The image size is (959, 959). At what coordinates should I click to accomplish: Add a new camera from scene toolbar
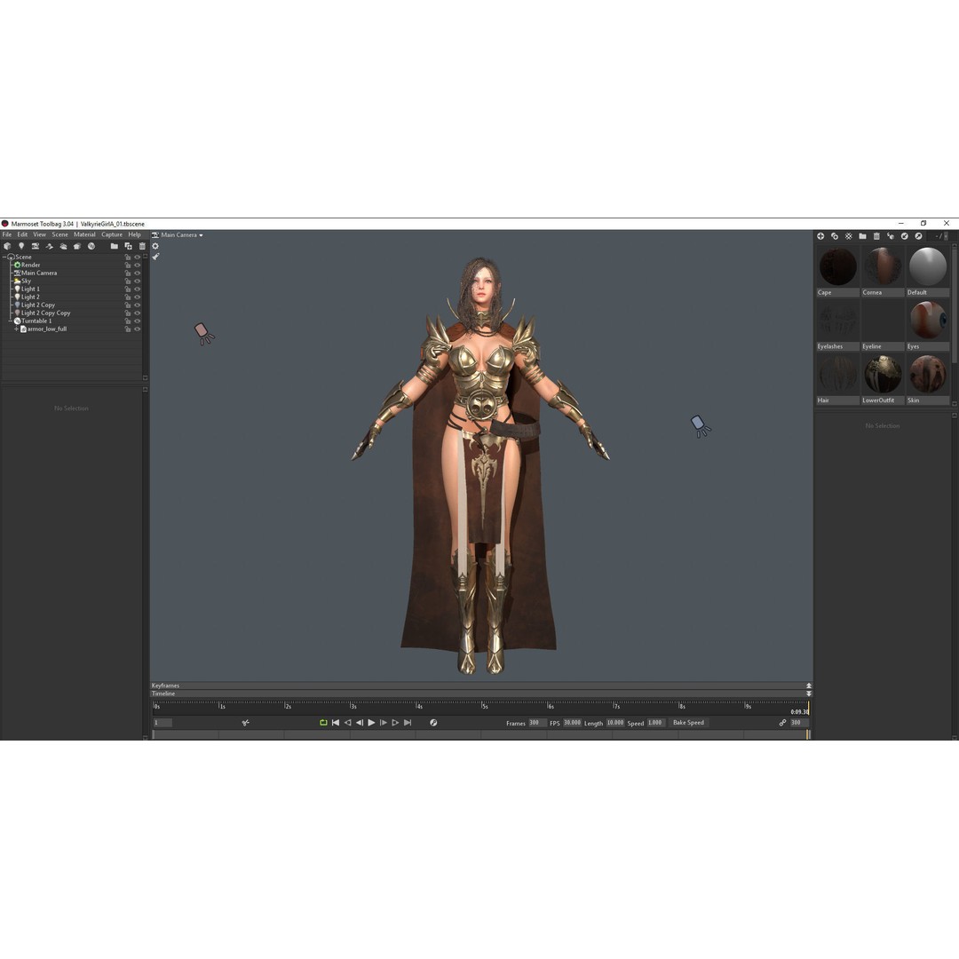(36, 246)
